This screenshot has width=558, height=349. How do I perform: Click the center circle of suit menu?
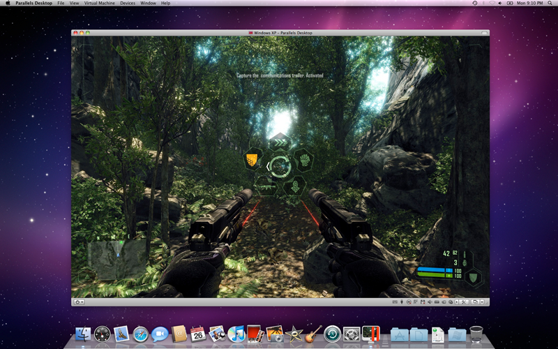click(280, 166)
